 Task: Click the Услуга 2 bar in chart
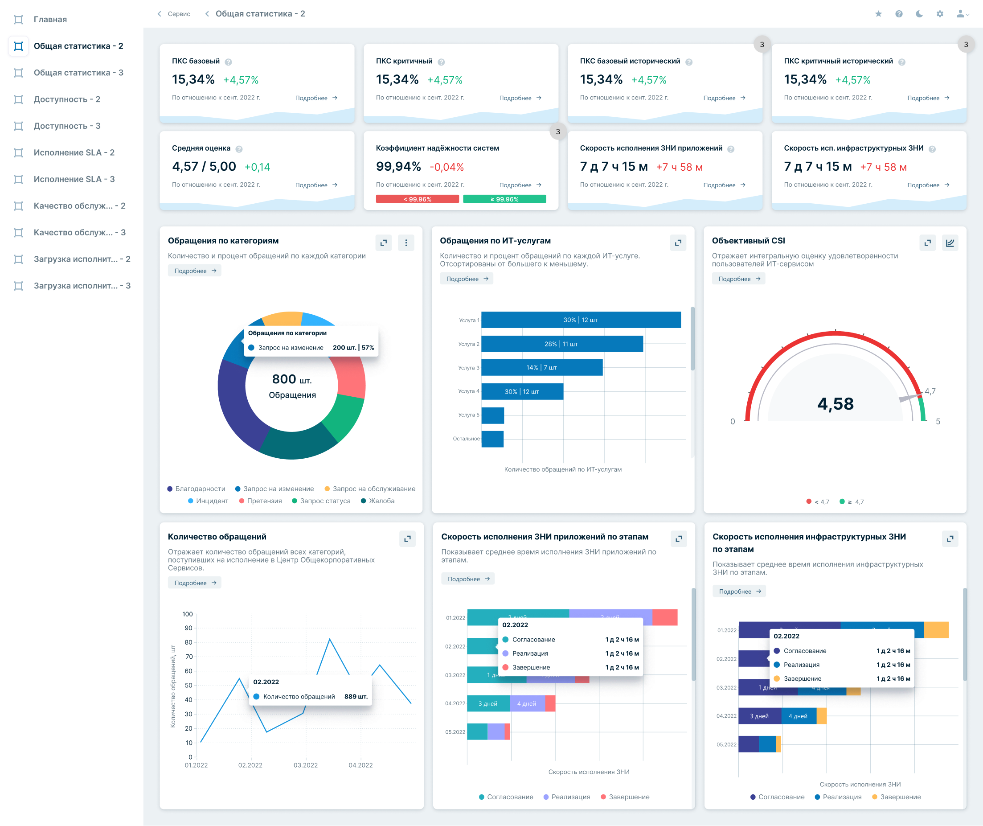pos(562,344)
